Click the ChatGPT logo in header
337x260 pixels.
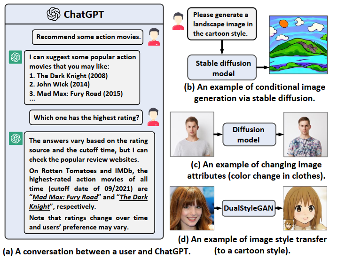(54, 14)
